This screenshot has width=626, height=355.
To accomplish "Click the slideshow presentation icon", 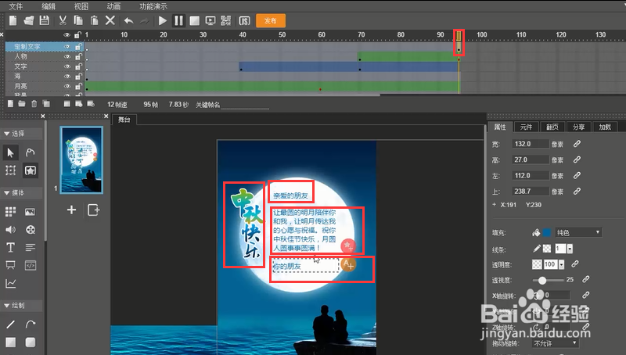I will pyautogui.click(x=10, y=265).
